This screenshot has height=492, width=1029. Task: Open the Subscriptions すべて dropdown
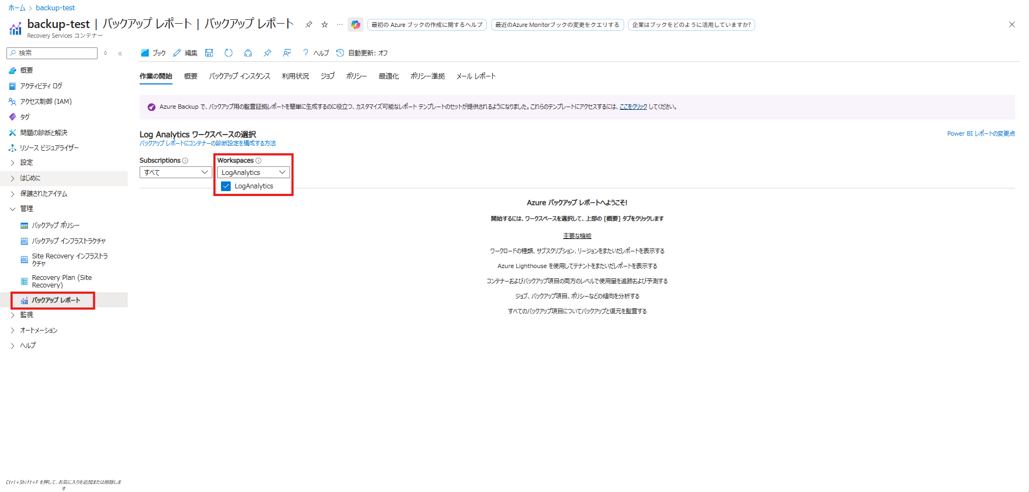175,172
